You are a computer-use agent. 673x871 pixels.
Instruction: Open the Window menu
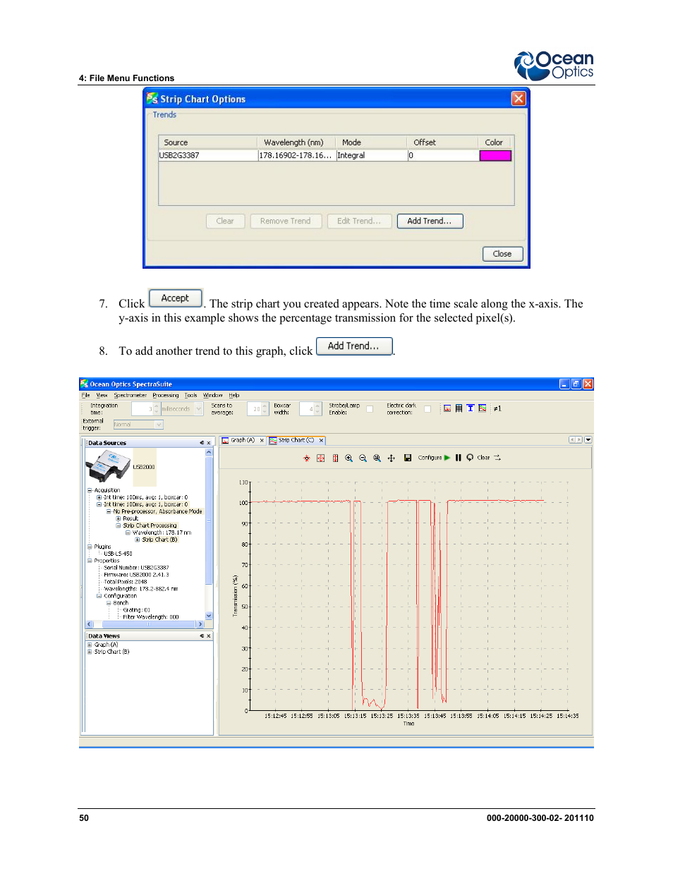point(213,395)
